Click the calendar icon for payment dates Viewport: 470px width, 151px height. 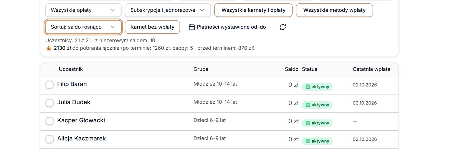[x=192, y=27]
